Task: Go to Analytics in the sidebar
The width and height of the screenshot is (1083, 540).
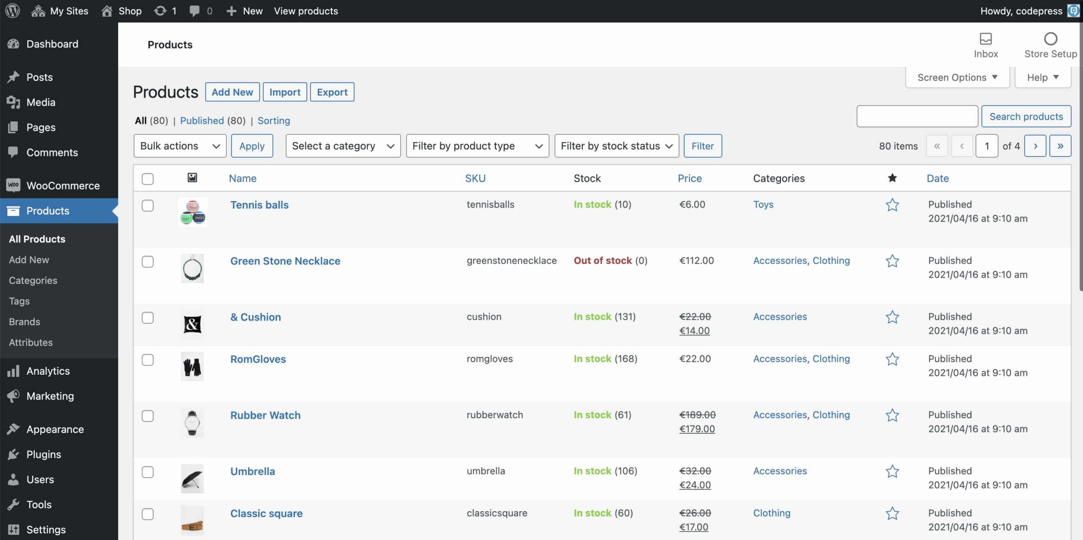Action: pos(48,371)
